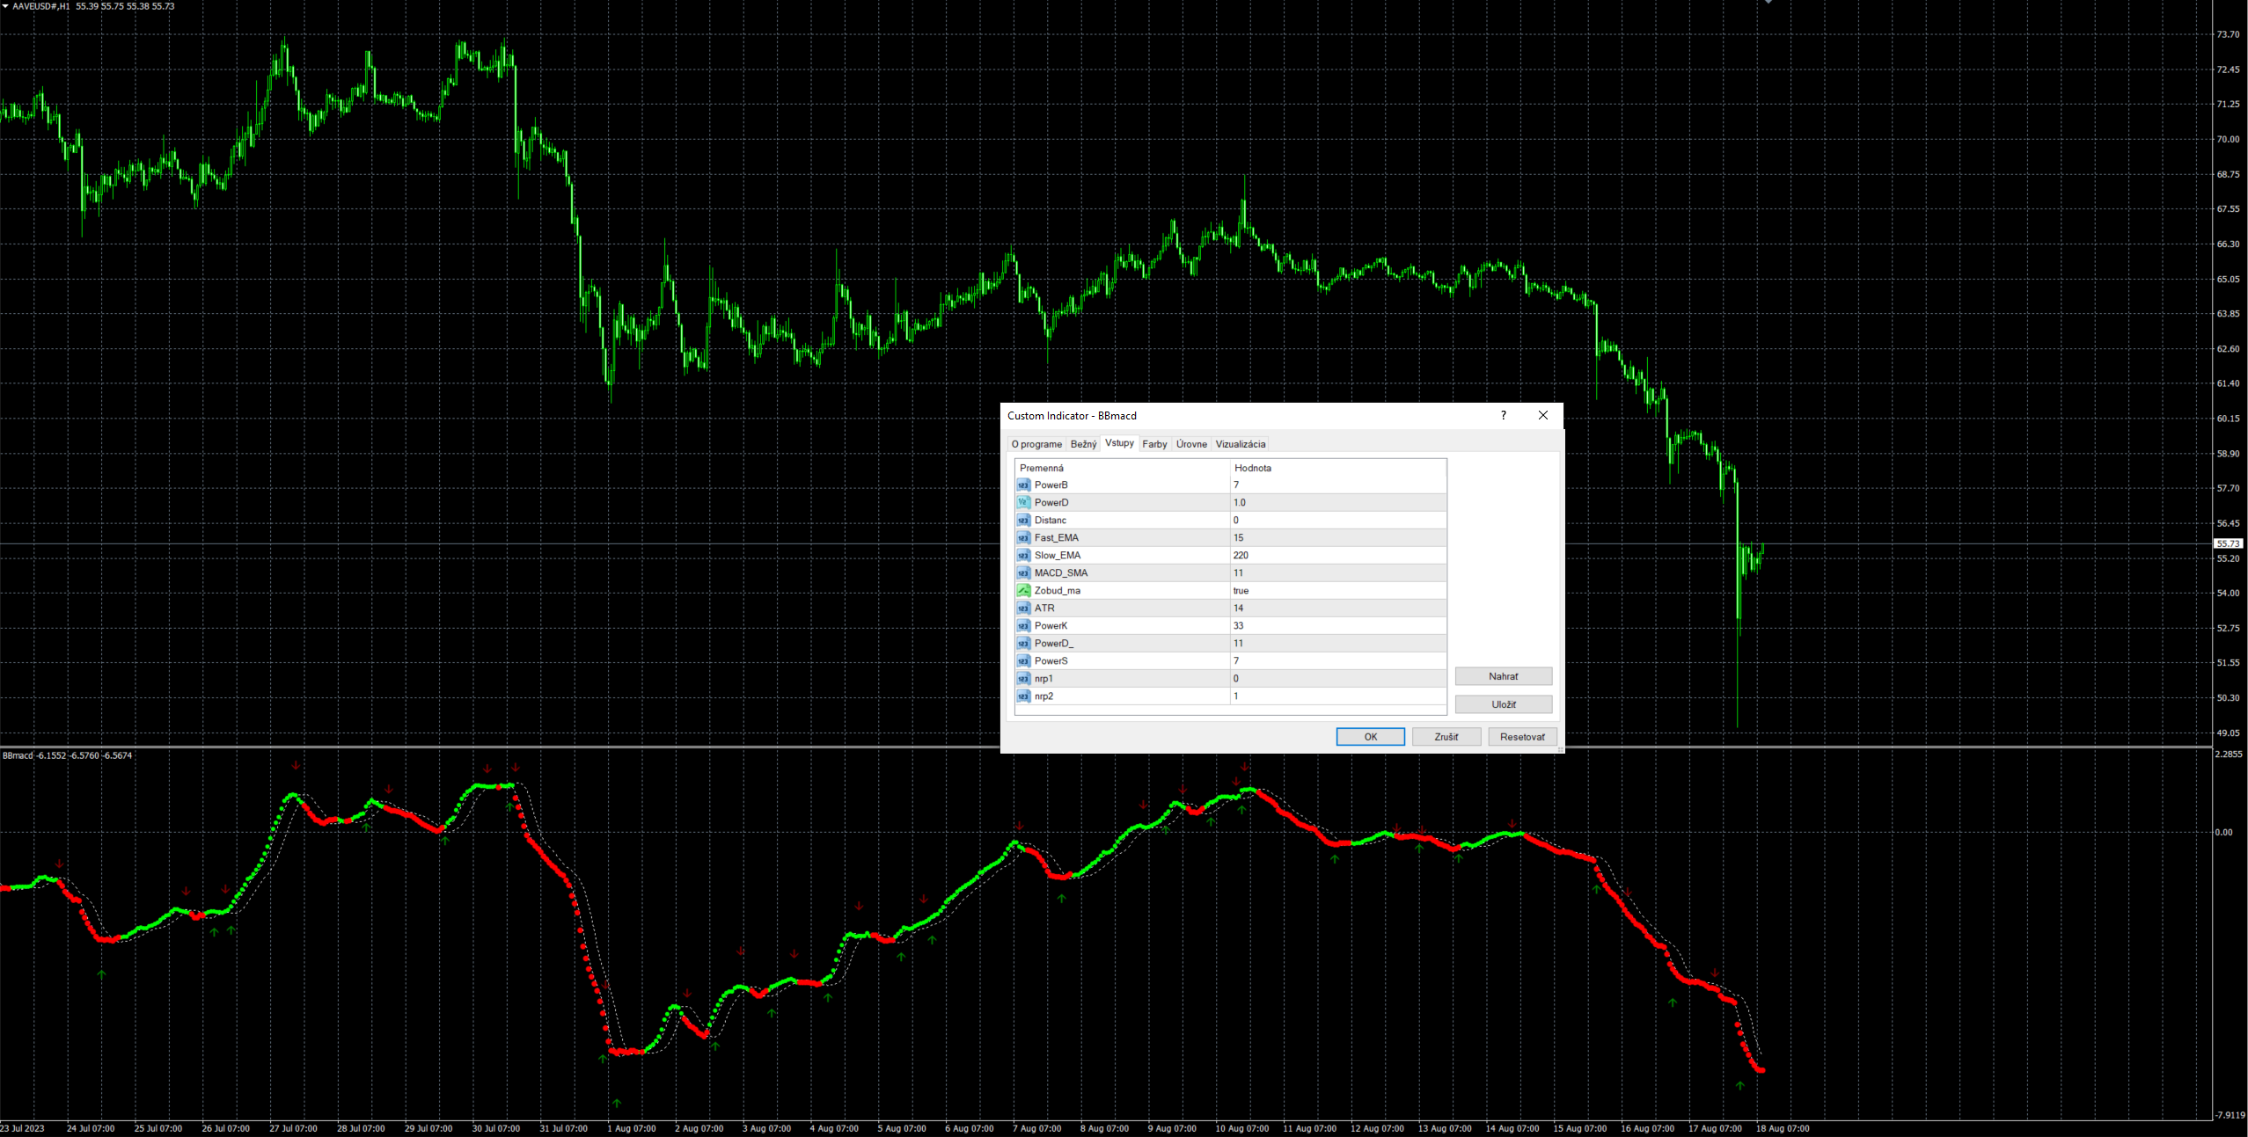Click the Resetovať button
Image resolution: width=2248 pixels, height=1137 pixels.
[x=1522, y=737]
